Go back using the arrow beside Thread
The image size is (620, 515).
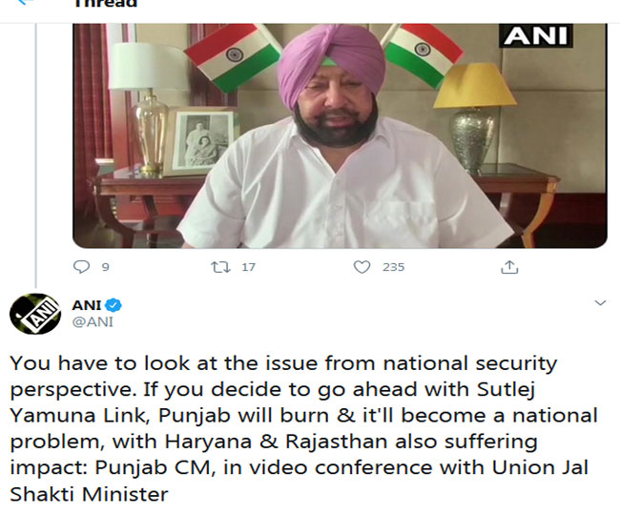[26, 2]
